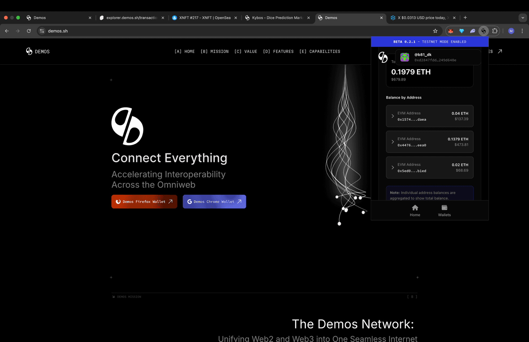
Task: Click the Demos Firefox Wallet button
Action: [144, 202]
